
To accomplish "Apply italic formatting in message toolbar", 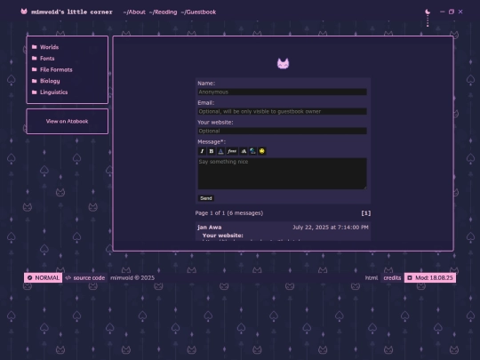I will coord(202,151).
